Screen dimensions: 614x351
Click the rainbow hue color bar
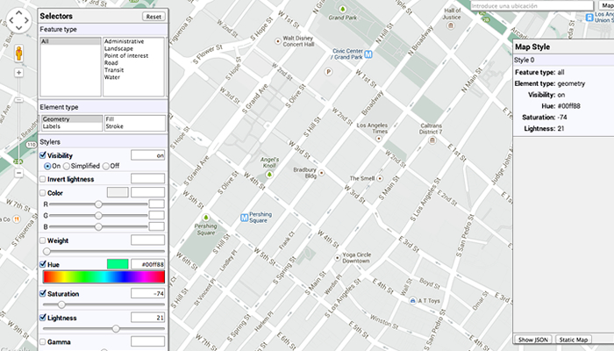point(104,277)
